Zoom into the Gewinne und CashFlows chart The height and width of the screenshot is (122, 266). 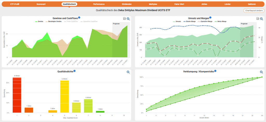point(128,19)
